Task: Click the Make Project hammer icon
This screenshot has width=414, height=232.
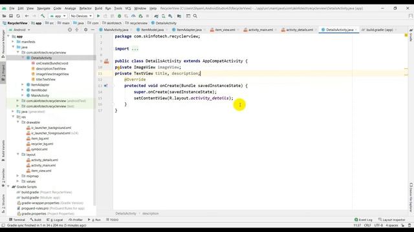Action: 43,16
